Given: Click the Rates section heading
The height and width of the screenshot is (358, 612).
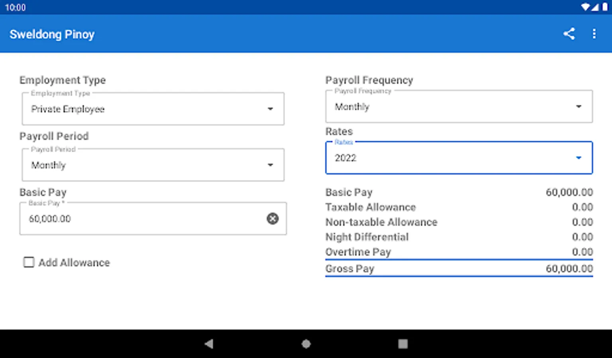Looking at the screenshot, I should (x=339, y=131).
